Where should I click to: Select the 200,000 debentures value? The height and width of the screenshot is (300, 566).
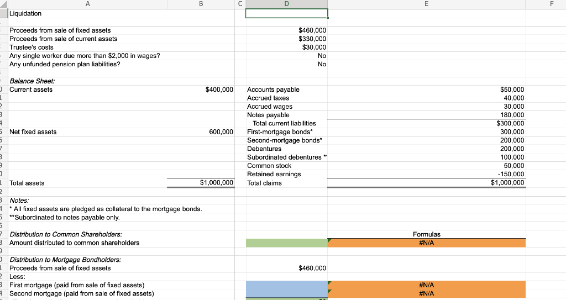click(x=512, y=149)
